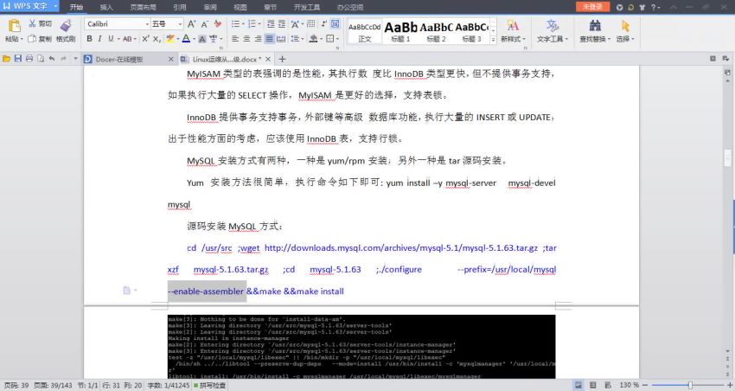The image size is (735, 391).
Task: Close the Docer-在线模板 tab
Action: 170,59
